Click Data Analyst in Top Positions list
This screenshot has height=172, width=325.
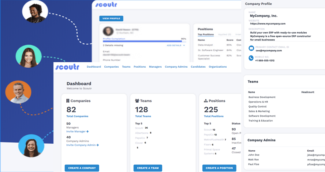[205, 45]
